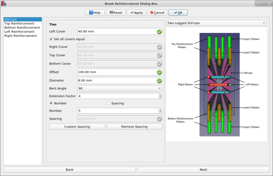The height and width of the screenshot is (176, 273).
Task: Click the green checkmark in Offset field
Action: [159, 72]
